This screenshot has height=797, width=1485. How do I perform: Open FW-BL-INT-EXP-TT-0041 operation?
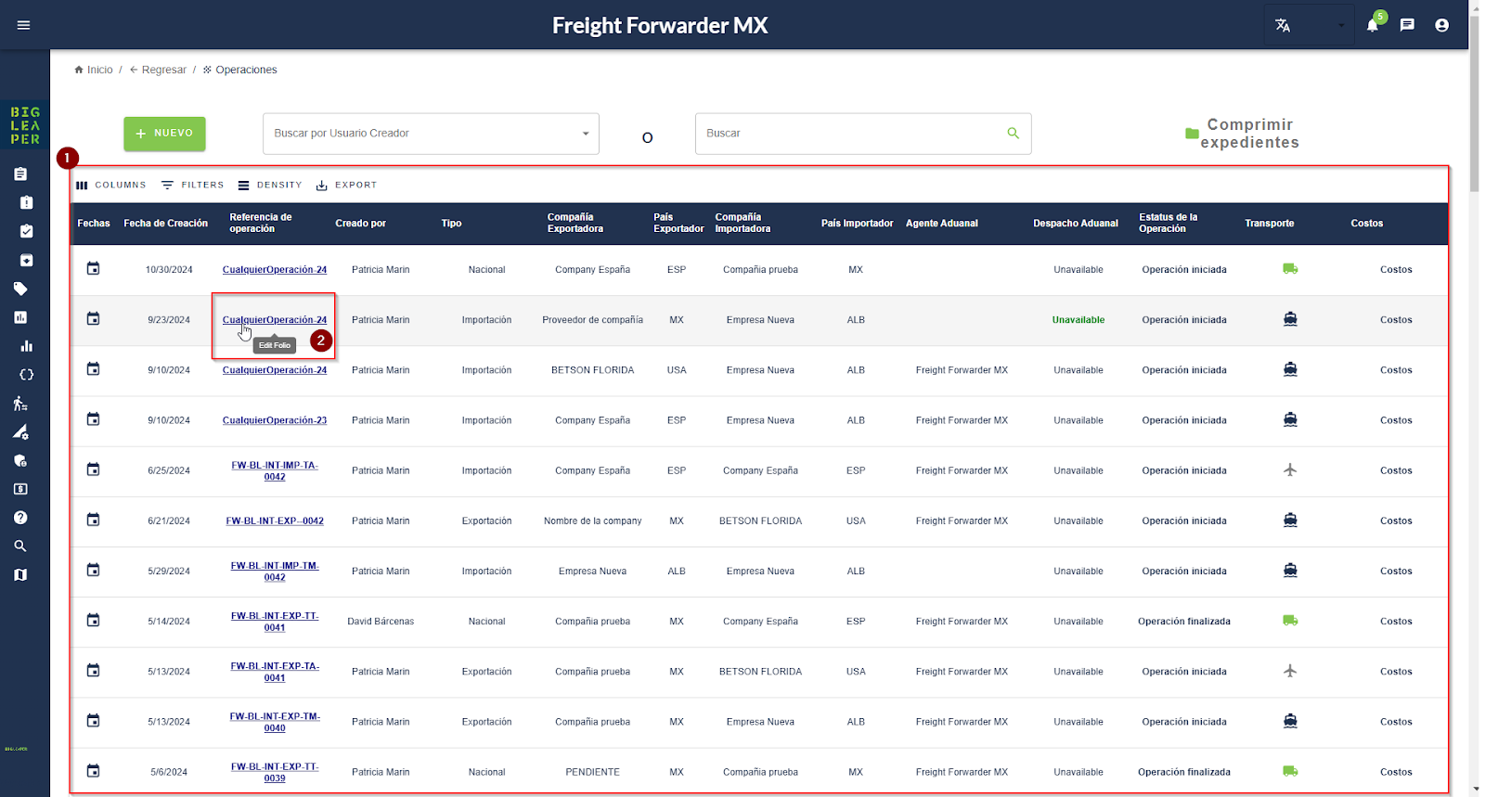[275, 622]
